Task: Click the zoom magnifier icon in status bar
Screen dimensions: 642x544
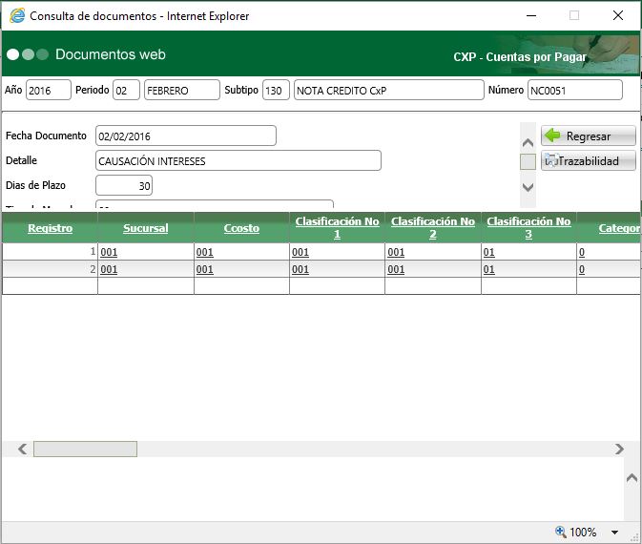Action: pos(561,532)
